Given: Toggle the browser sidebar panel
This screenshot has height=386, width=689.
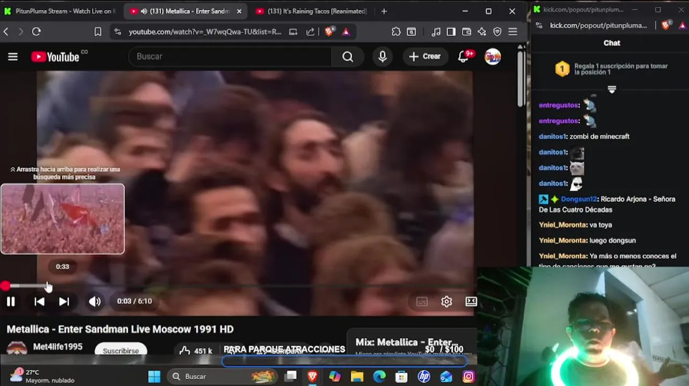Looking at the screenshot, I should click(x=451, y=32).
